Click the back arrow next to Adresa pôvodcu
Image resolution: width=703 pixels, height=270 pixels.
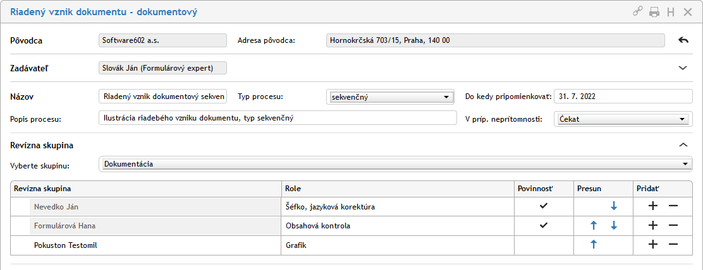(683, 40)
